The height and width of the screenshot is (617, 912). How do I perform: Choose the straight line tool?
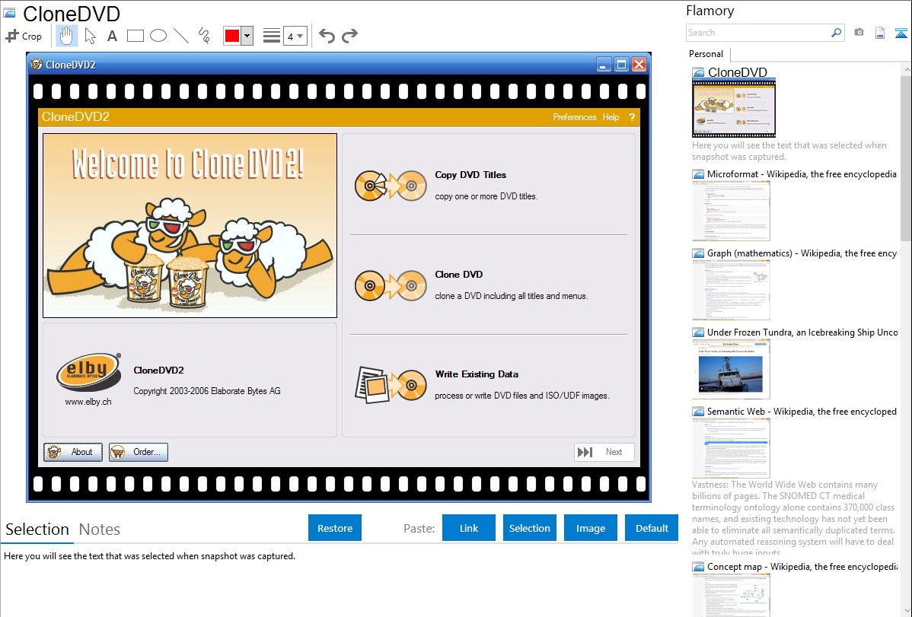[x=181, y=36]
